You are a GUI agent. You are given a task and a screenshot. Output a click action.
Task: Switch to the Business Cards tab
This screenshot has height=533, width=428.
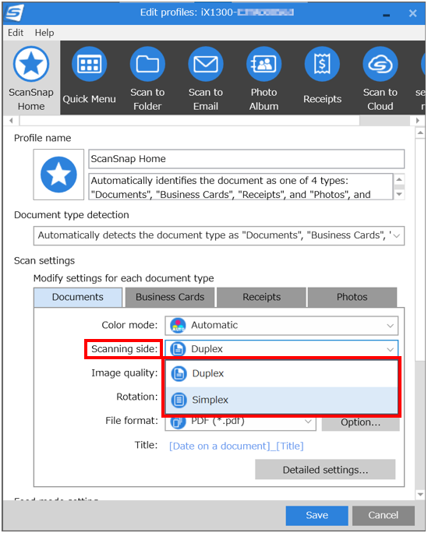click(170, 297)
